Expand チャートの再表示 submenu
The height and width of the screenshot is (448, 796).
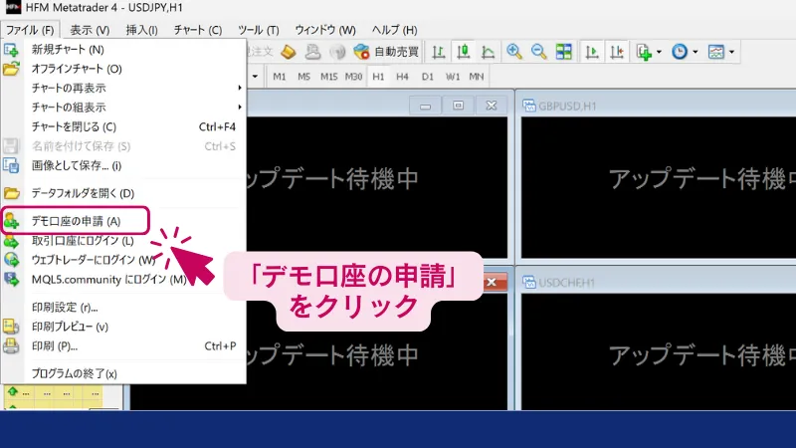click(122, 88)
